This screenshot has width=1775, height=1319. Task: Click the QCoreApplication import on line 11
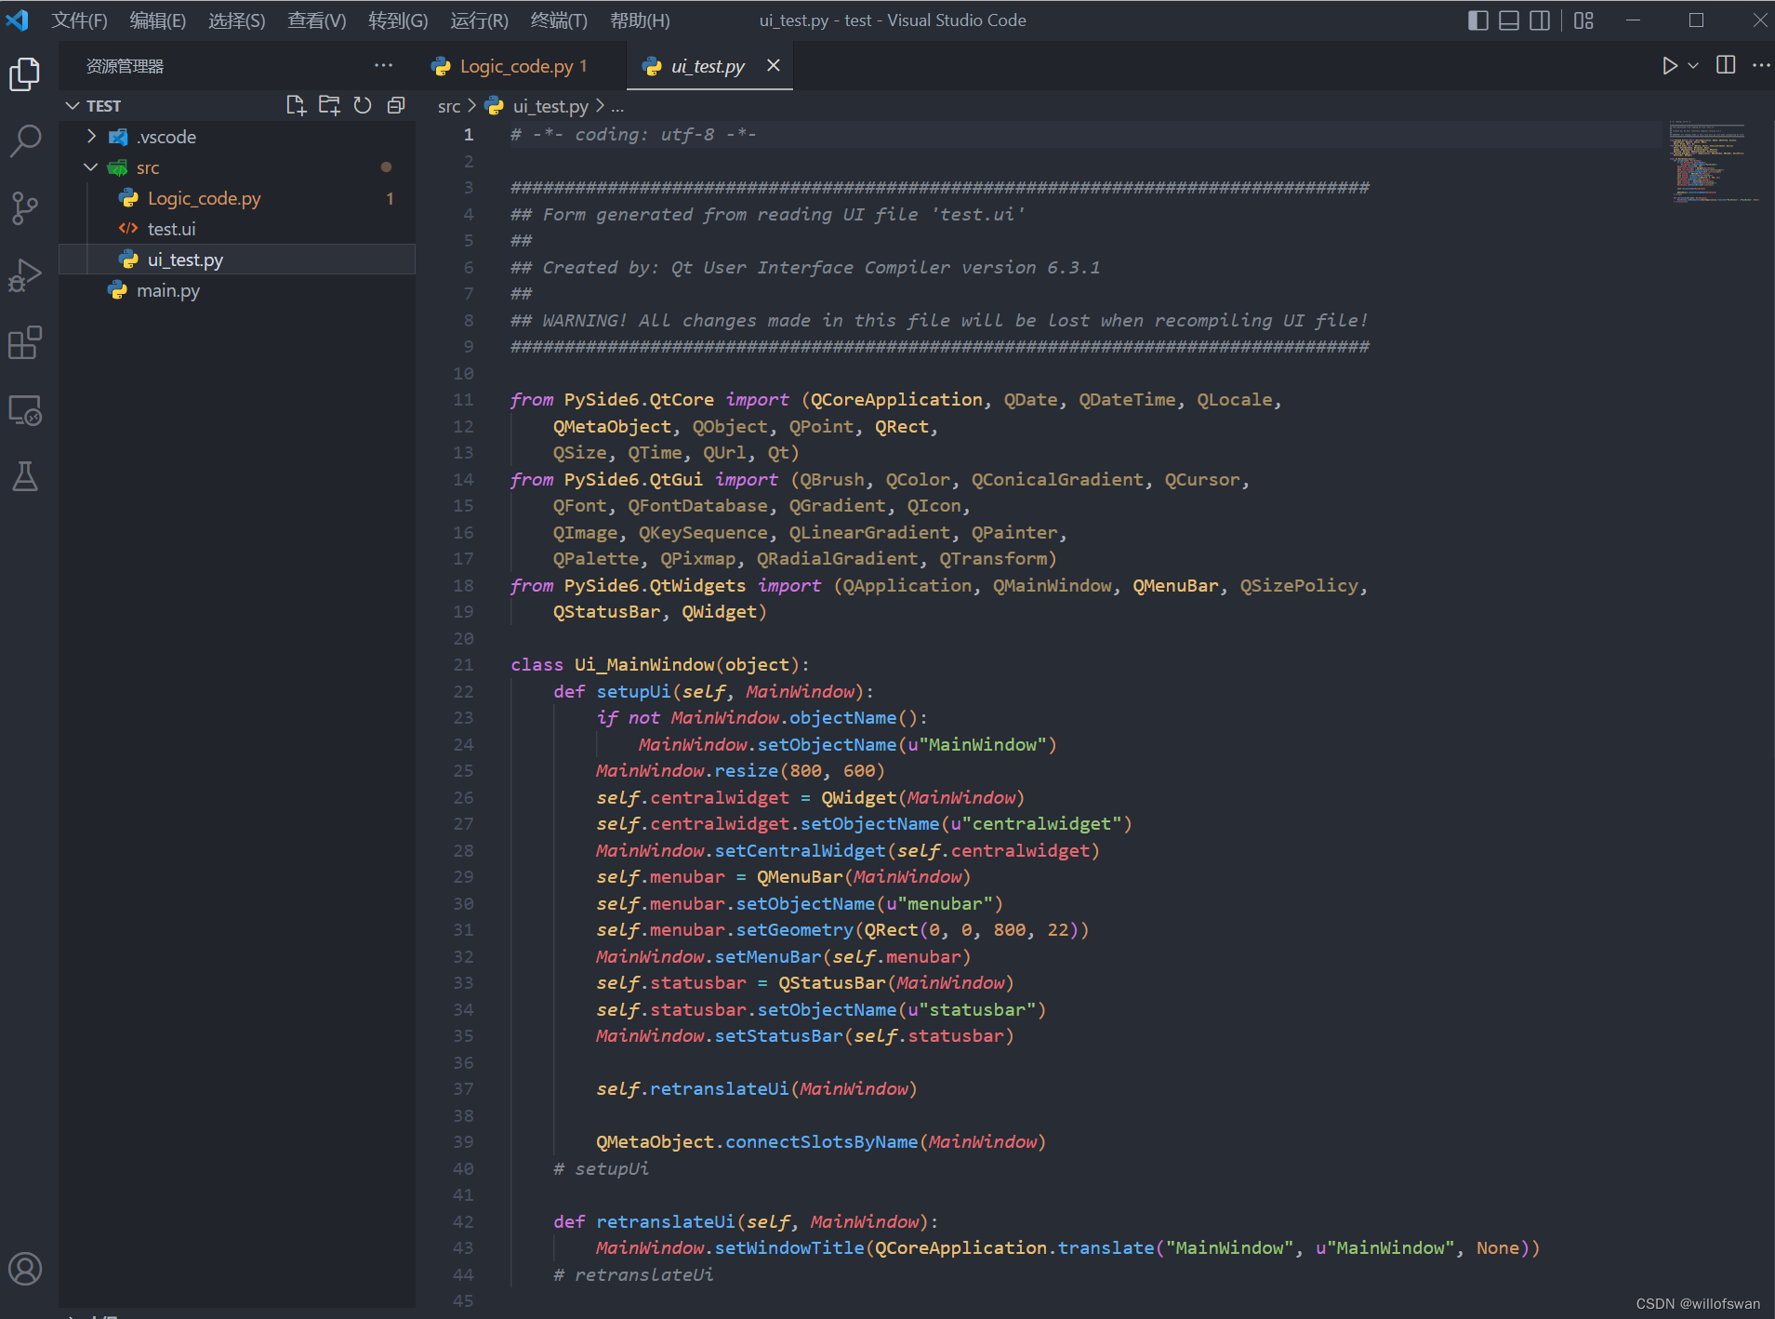tap(896, 400)
